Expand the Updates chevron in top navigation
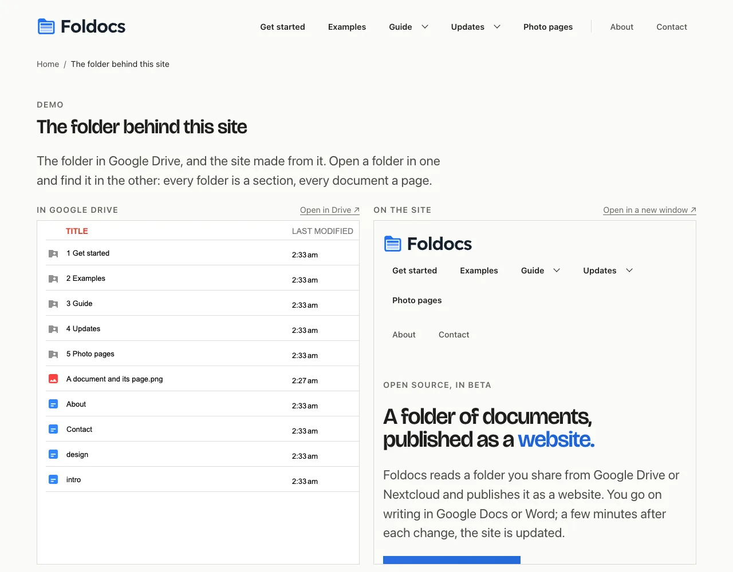Image resolution: width=733 pixels, height=572 pixels. (497, 27)
